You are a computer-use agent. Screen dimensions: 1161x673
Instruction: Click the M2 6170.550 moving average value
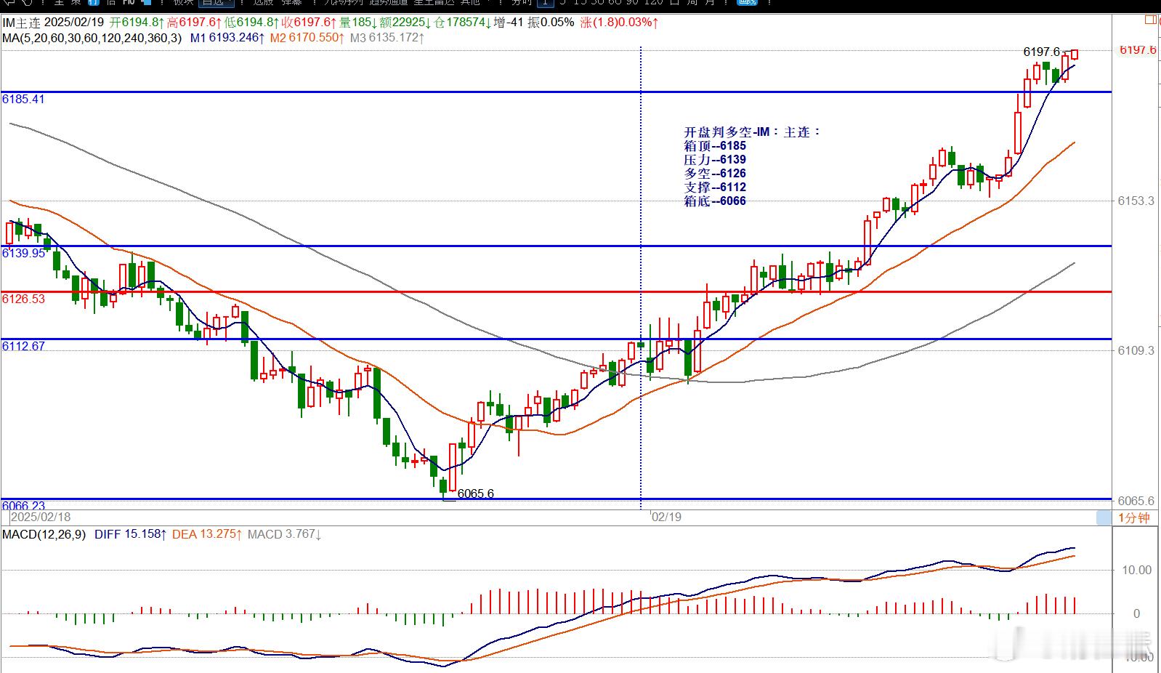point(306,37)
